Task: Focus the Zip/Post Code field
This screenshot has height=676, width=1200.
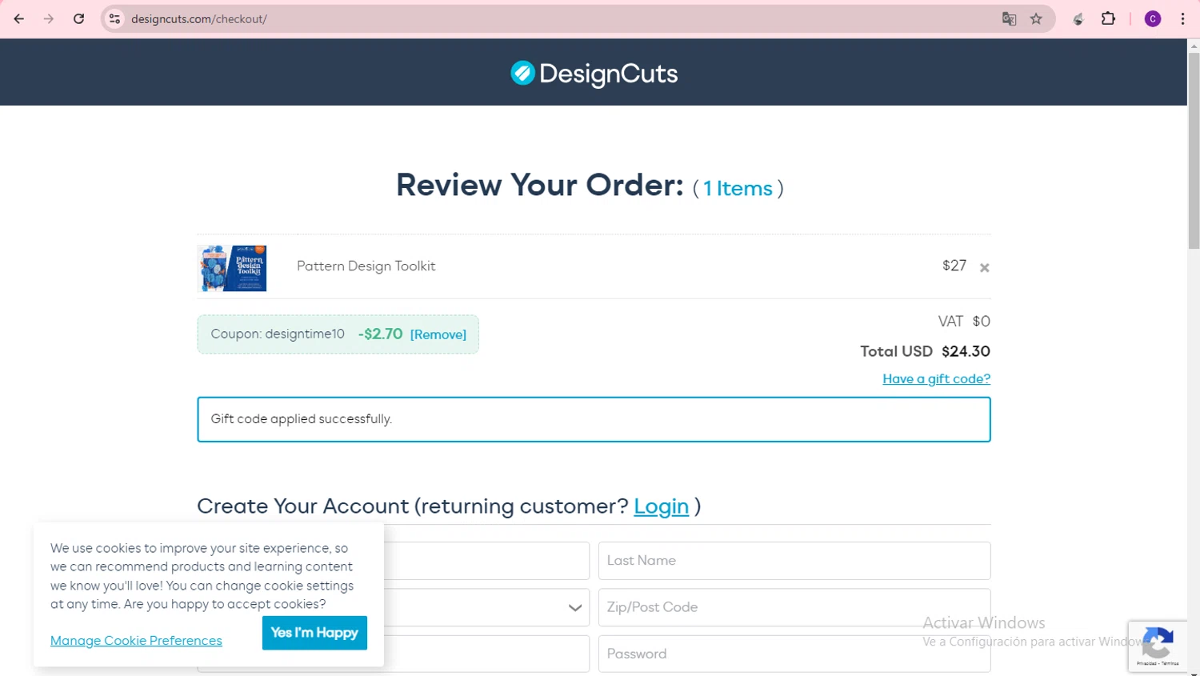Action: coord(794,607)
